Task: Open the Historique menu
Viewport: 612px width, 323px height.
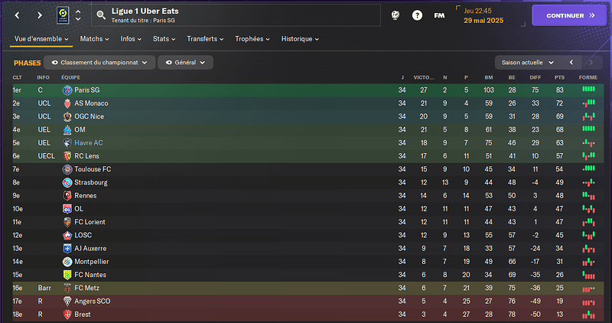Action: tap(300, 39)
